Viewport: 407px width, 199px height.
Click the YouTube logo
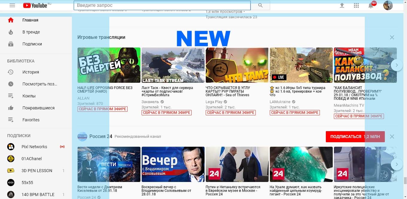35,5
